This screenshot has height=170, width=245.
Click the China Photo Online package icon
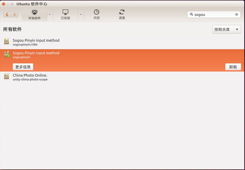(6, 76)
